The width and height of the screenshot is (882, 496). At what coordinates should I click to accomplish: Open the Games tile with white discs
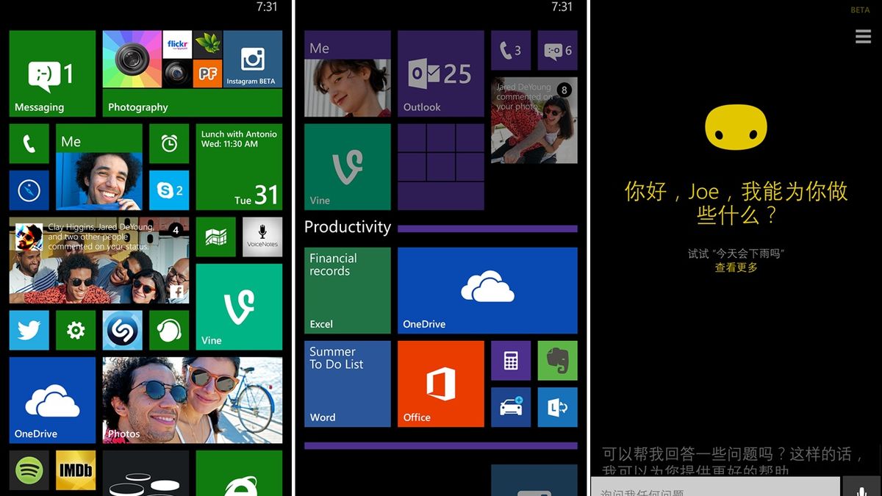point(146,473)
